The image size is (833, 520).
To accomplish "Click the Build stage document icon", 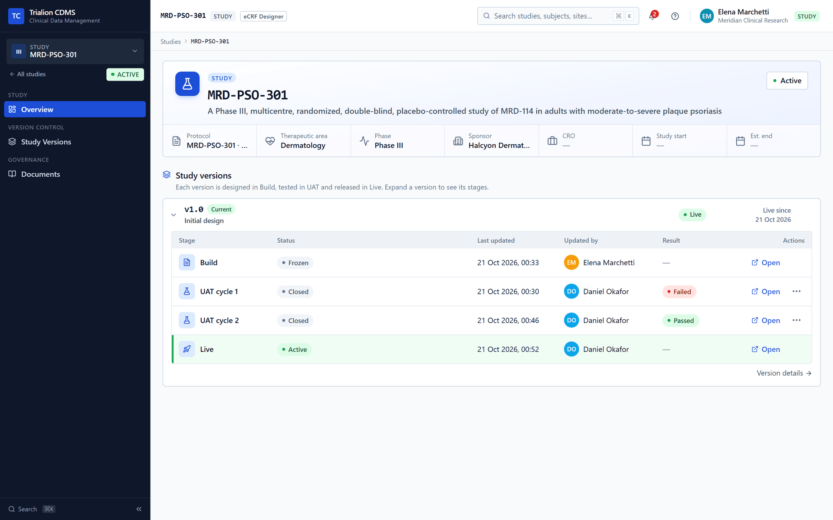I will coord(187,263).
